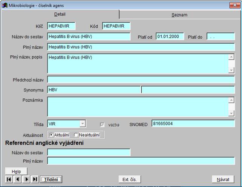Focus the Předchozí název field
The height and width of the screenshot is (187, 242).
click(141, 80)
